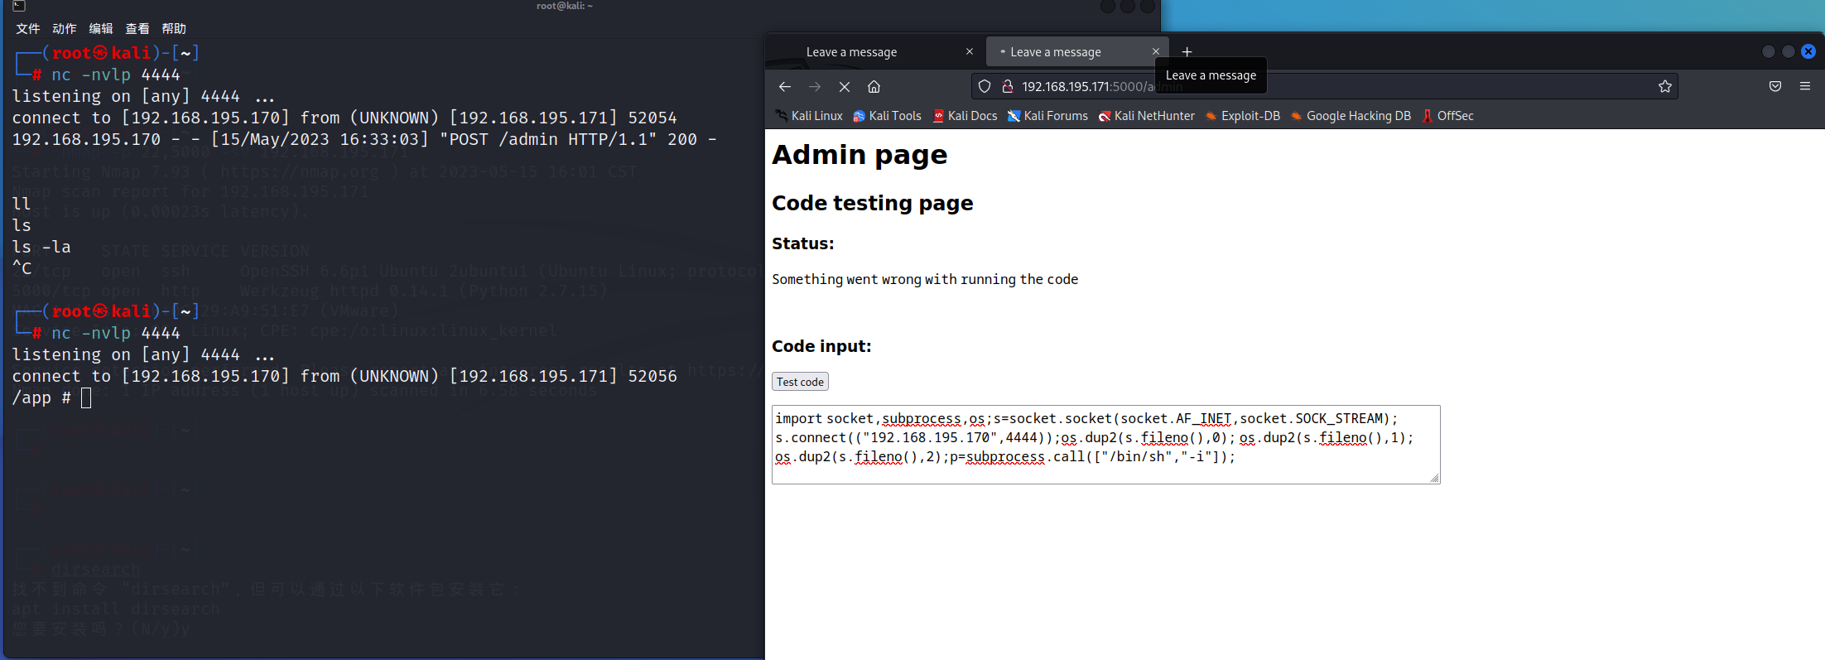Close the active Leave a message tab

click(x=1156, y=51)
